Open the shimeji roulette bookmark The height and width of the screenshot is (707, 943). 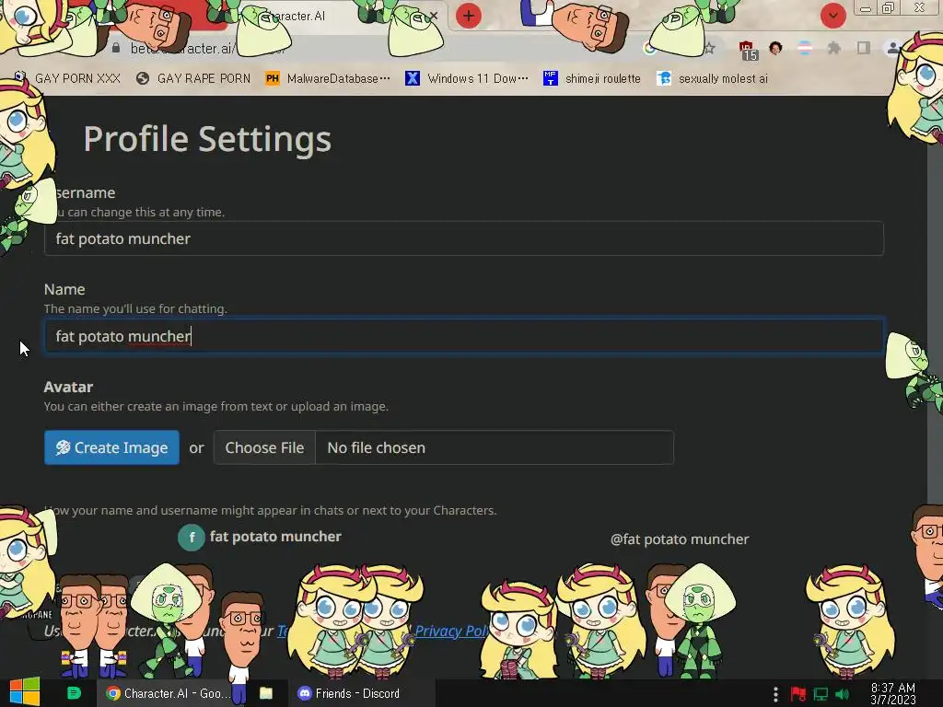pyautogui.click(x=592, y=79)
